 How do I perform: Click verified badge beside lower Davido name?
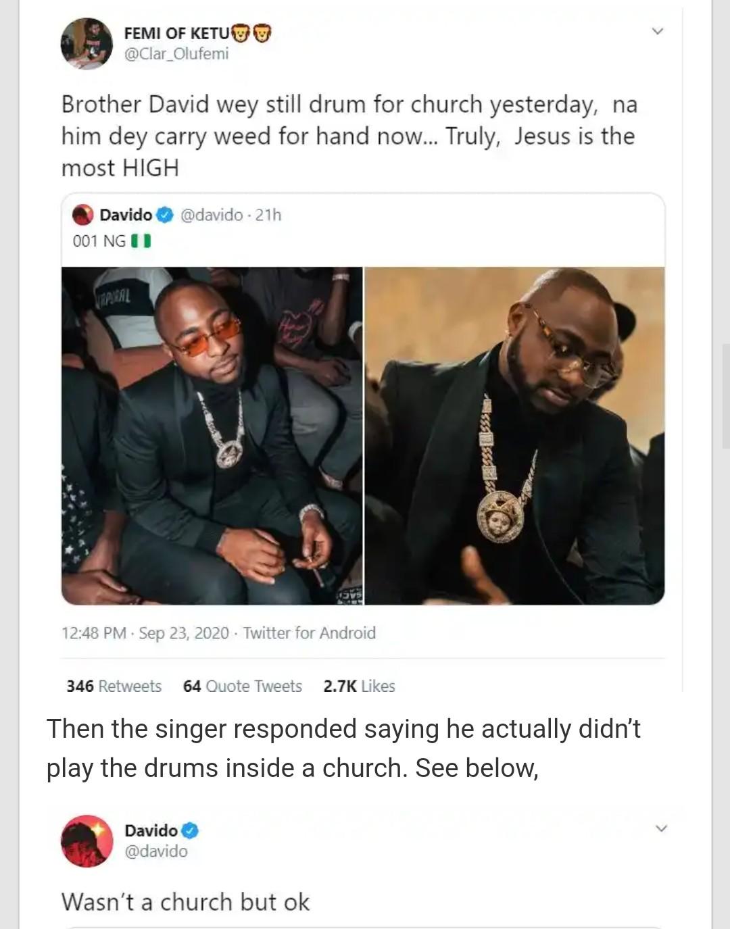pyautogui.click(x=190, y=830)
